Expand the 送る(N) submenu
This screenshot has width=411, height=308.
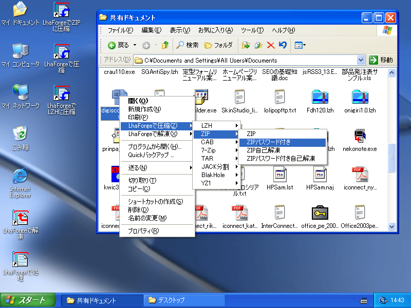tap(157, 168)
